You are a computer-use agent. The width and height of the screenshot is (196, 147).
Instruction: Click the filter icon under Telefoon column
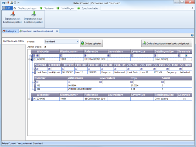pos(63,69)
